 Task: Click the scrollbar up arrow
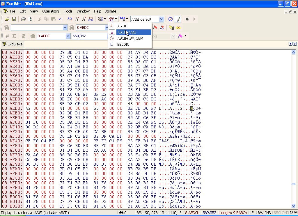293,52
